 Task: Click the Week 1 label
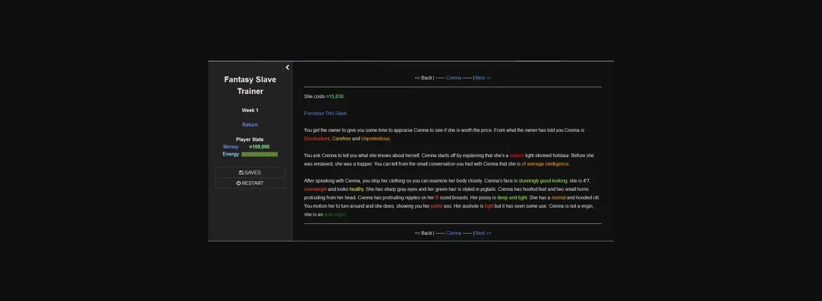click(250, 110)
